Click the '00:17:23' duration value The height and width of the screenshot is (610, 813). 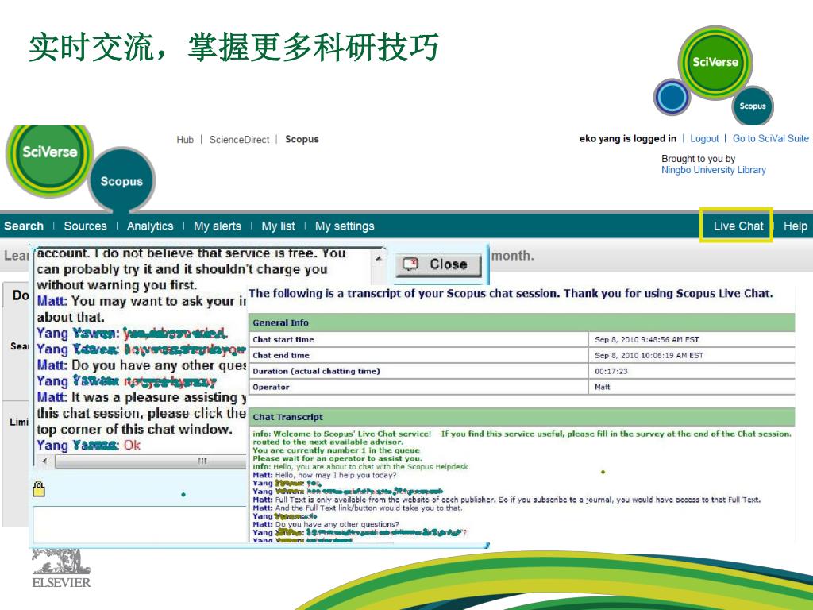pyautogui.click(x=611, y=372)
